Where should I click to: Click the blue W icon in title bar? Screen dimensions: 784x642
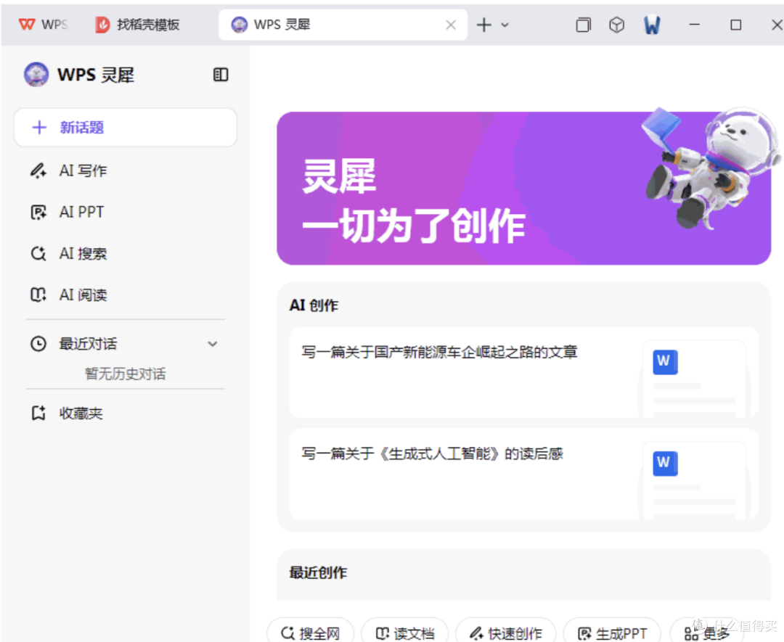pos(652,25)
